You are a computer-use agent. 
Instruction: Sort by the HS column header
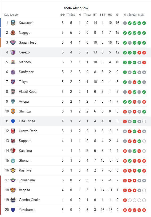pyautogui.click(x=110, y=15)
